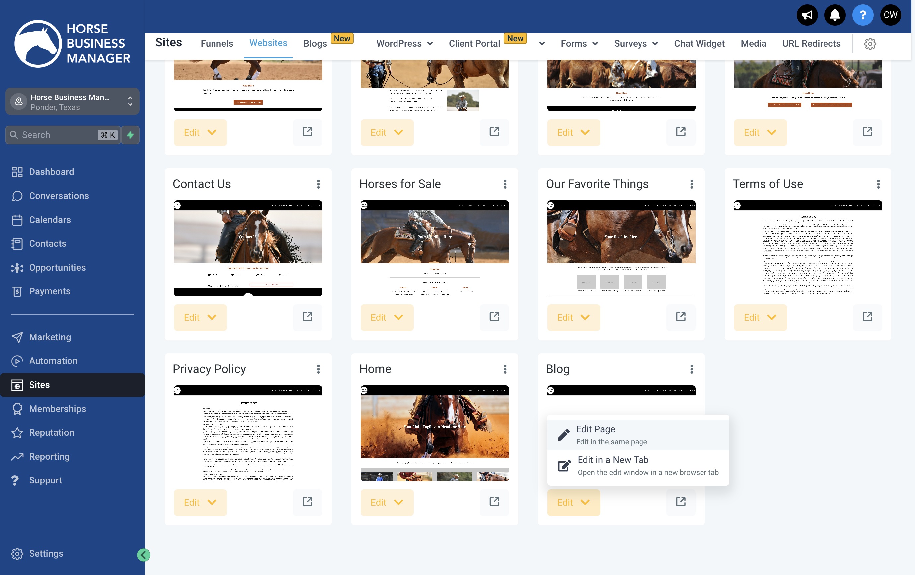Open the CW user avatar menu
The width and height of the screenshot is (915, 575).
tap(890, 15)
